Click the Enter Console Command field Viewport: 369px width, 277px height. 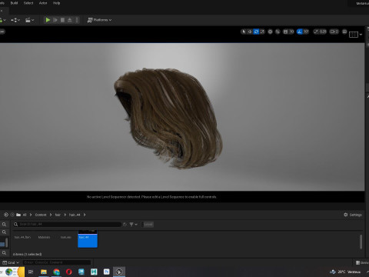click(x=57, y=262)
